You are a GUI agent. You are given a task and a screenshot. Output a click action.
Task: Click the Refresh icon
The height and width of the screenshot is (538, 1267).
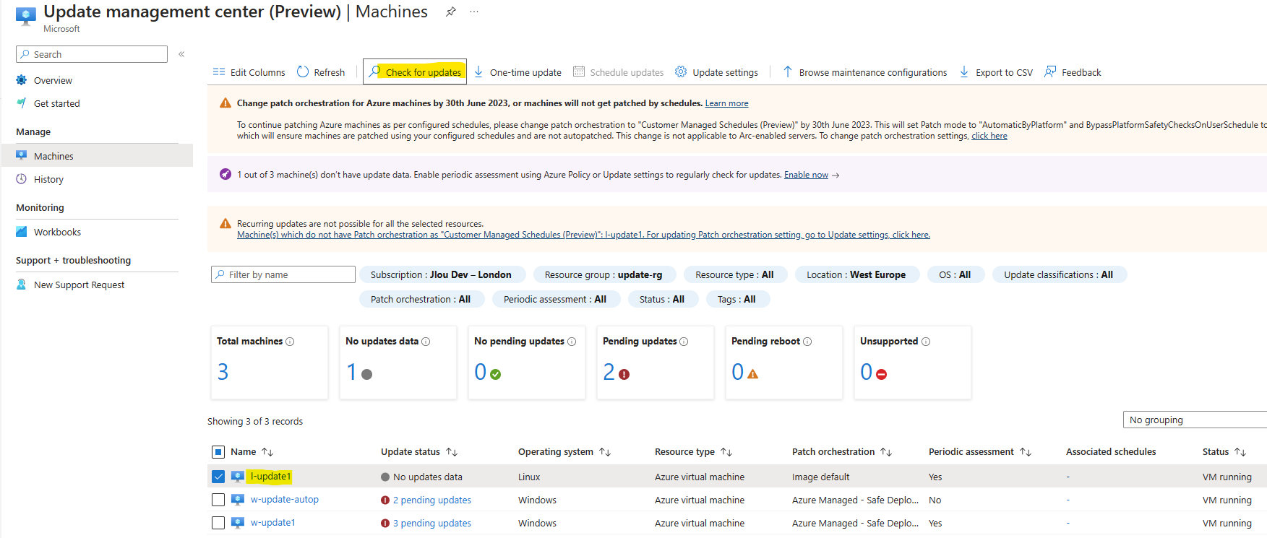click(303, 71)
